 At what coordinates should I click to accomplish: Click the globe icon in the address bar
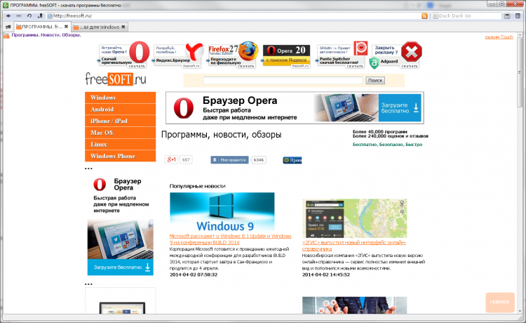50,15
